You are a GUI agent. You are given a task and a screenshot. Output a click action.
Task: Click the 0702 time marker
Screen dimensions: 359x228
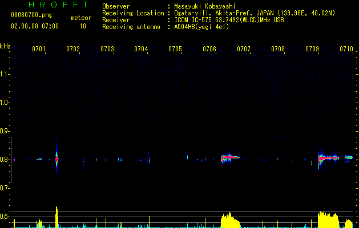[73, 49]
